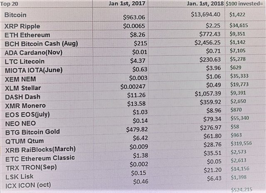Select the ADA Cardano(Nov) cell
The image size is (266, 193).
point(32,53)
